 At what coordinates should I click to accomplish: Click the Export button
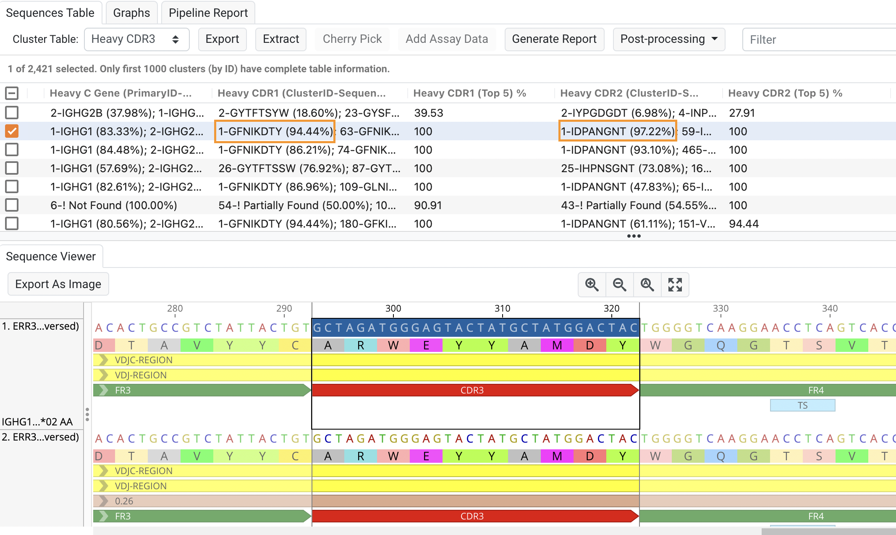222,39
